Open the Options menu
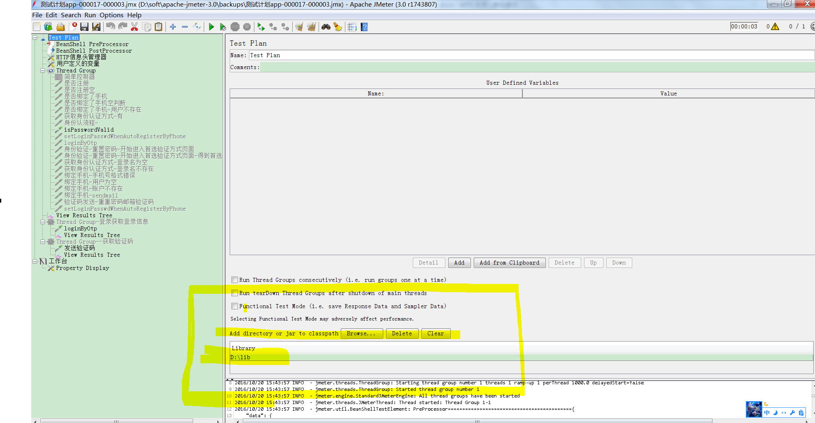The image size is (815, 423). (112, 15)
